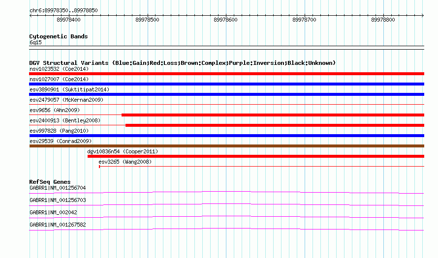The width and height of the screenshot is (438, 258).
Task: Select the 6q15 band label
Action: pyautogui.click(x=35, y=42)
